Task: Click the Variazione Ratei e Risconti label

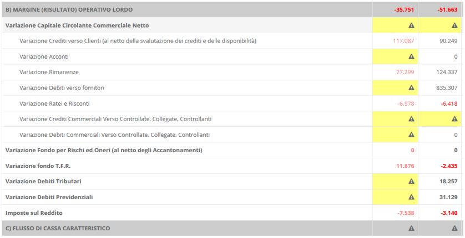Action: pyautogui.click(x=54, y=104)
